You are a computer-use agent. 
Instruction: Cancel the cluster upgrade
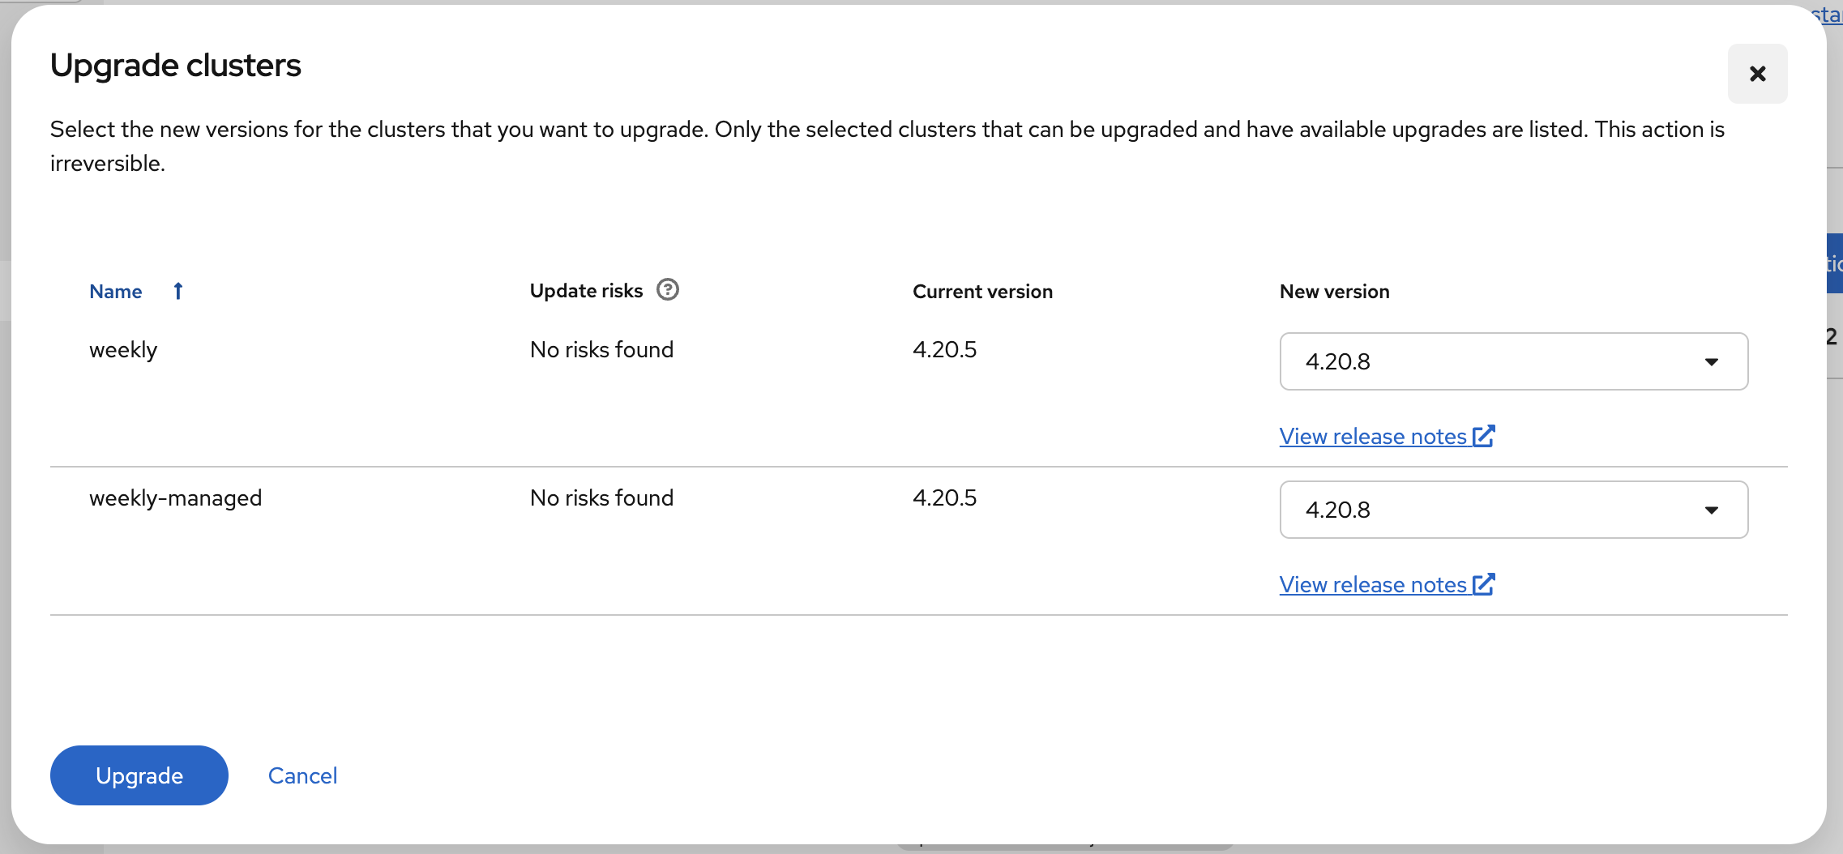point(302,775)
